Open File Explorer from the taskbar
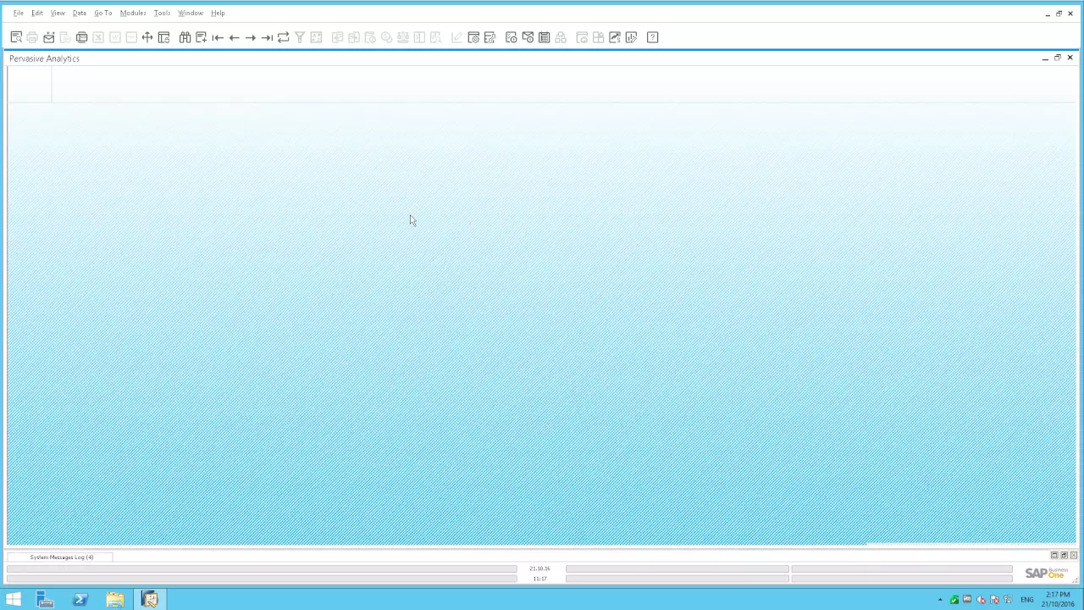The height and width of the screenshot is (610, 1084). (114, 600)
